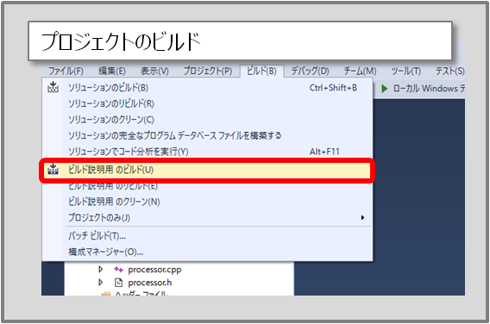Expand the submenu arrow of プロジェクトのみ

pos(362,217)
